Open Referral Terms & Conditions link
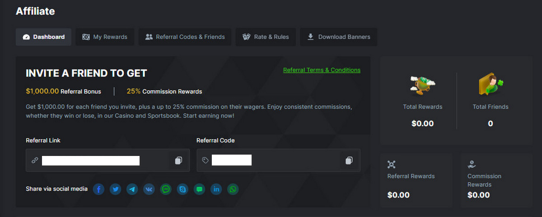 (x=322, y=70)
